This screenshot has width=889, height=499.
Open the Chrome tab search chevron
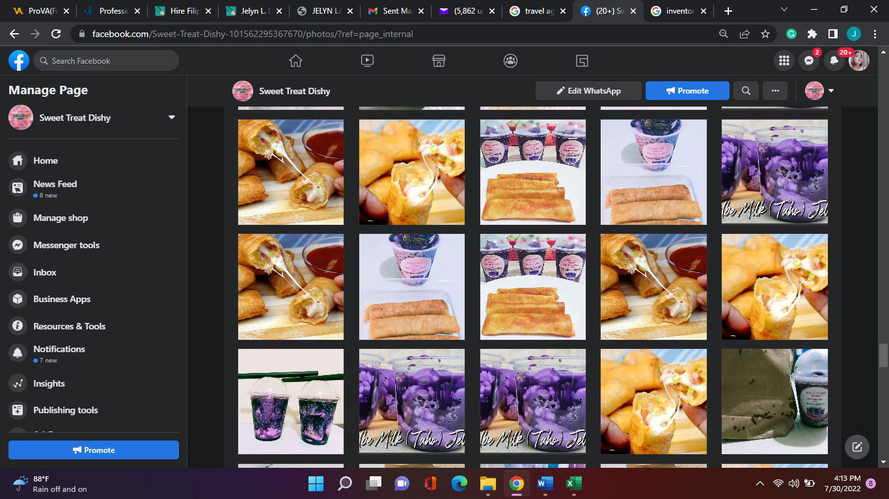coord(784,10)
